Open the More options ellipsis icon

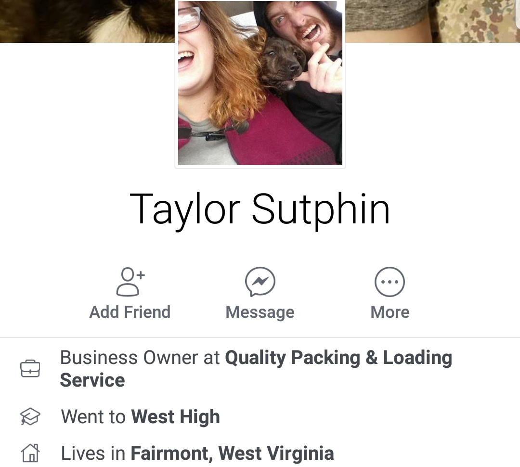[390, 282]
